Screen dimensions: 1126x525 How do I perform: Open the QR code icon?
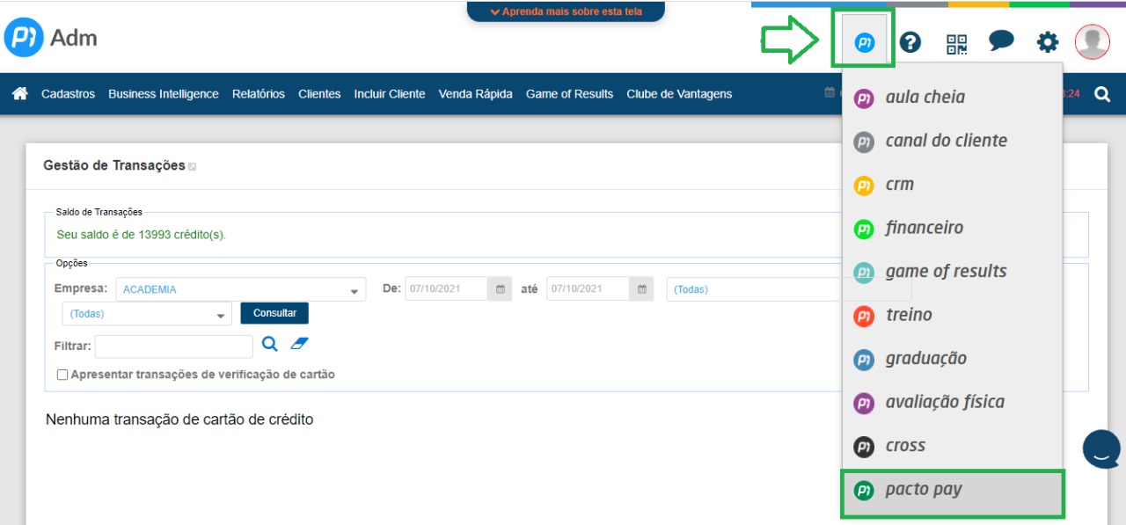pyautogui.click(x=956, y=43)
